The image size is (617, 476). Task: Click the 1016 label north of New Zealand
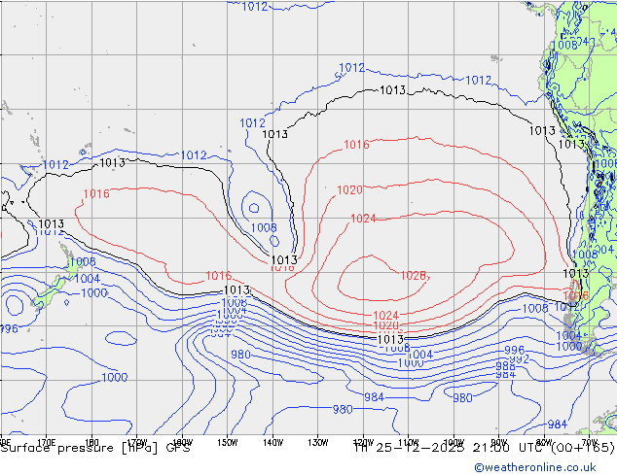pos(96,193)
